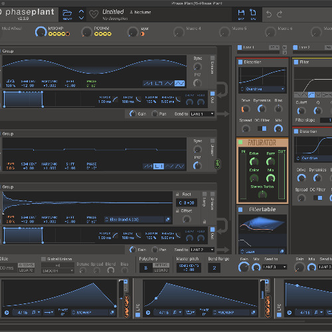Undo the last change
This screenshot has height=332, width=332.
(x=269, y=15)
